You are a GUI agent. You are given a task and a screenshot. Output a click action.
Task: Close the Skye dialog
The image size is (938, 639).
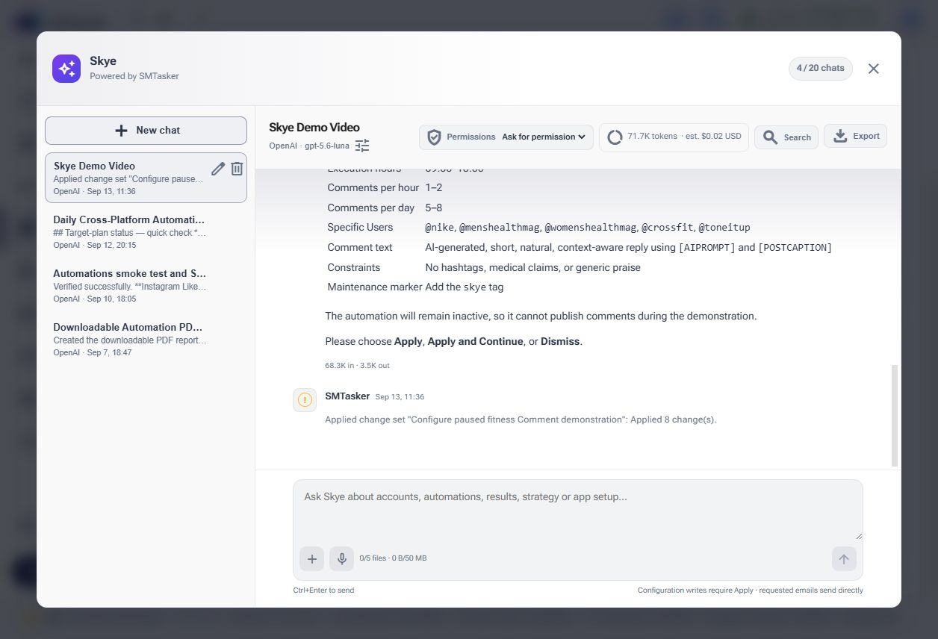[873, 69]
